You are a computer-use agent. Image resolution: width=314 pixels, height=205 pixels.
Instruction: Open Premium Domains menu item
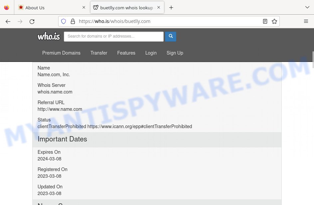tap(61, 53)
